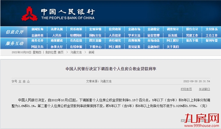The height and width of the screenshot is (129, 221).
Task: Select the 调查统计 menu item
Action: (x=173, y=29)
